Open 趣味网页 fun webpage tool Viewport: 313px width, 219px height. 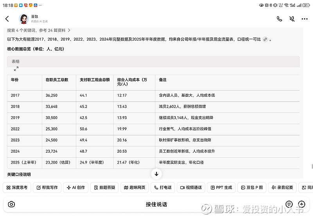coord(135,187)
